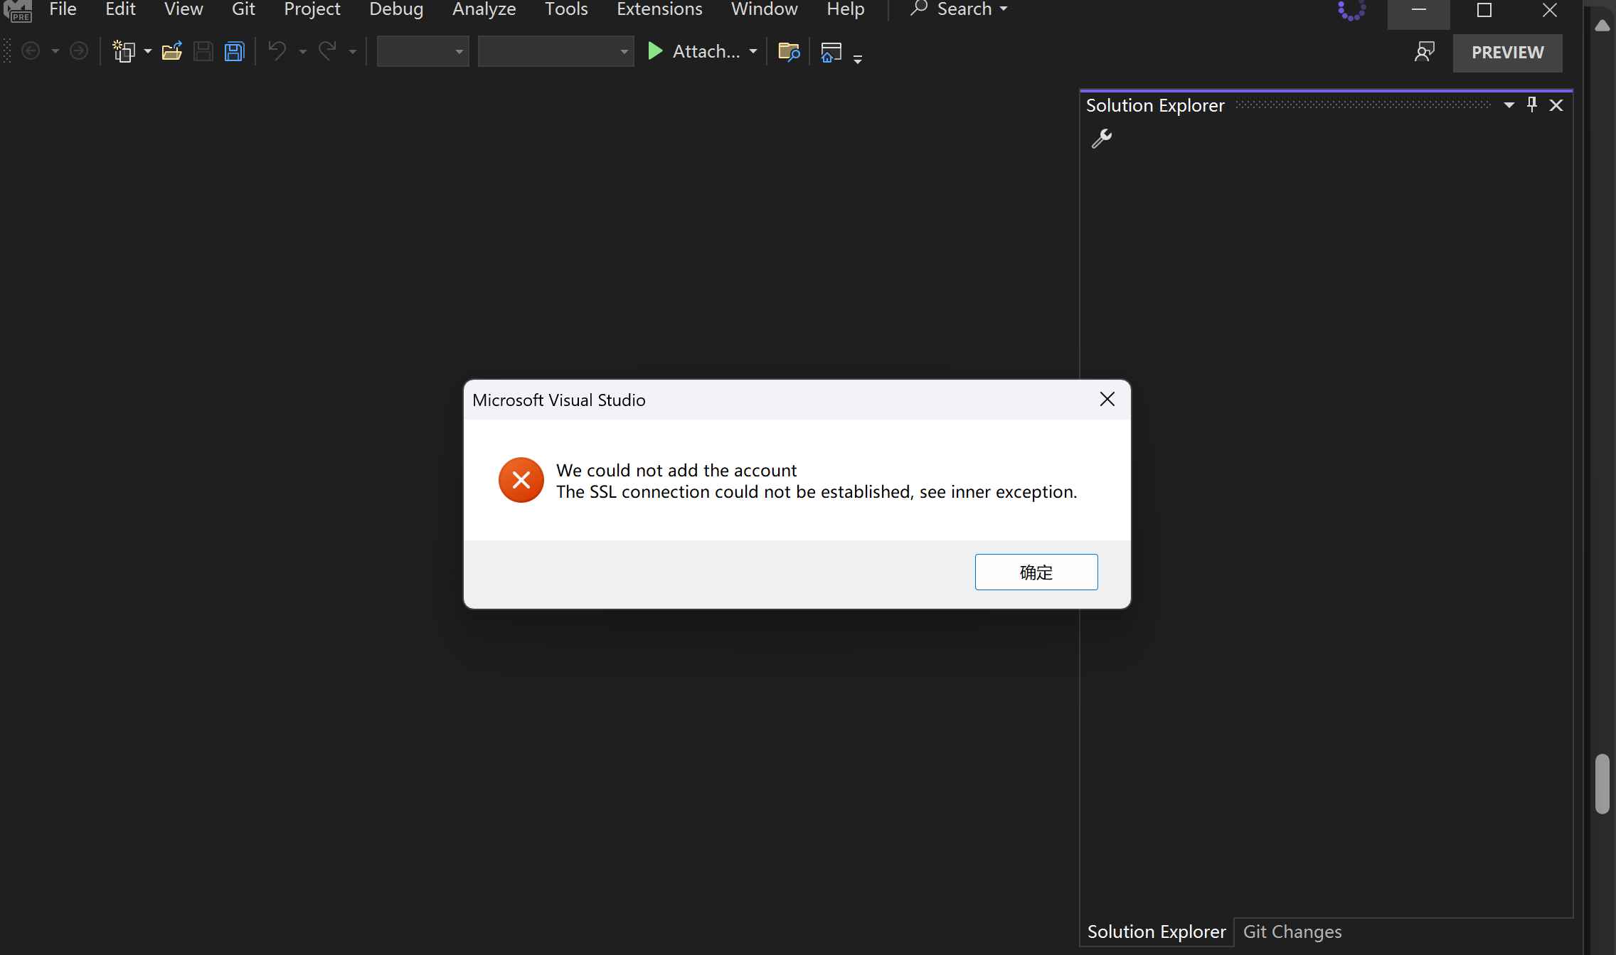Click the Navigate Backward arrow icon
1616x955 pixels.
(x=31, y=51)
